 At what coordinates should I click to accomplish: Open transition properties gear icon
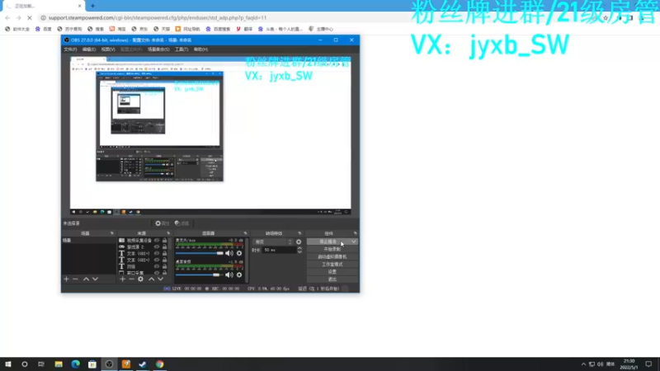(299, 242)
